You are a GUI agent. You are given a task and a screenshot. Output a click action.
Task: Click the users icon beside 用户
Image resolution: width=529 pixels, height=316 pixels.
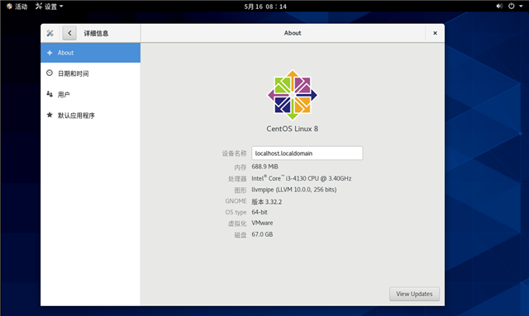point(50,94)
